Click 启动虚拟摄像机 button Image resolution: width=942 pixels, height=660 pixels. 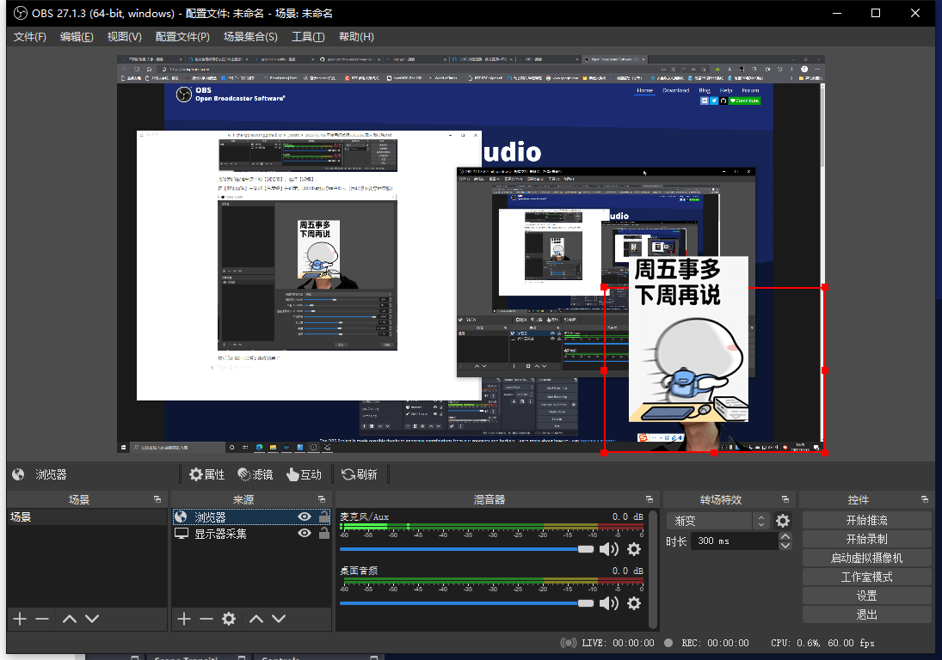click(x=867, y=558)
